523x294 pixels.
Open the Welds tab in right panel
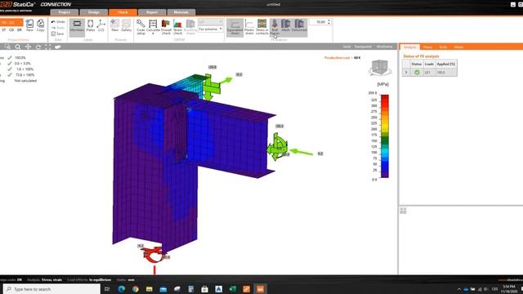click(458, 47)
